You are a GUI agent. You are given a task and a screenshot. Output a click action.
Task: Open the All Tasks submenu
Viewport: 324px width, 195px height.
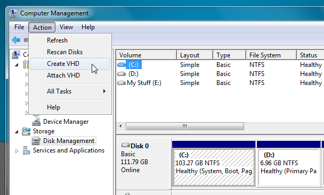tap(70, 91)
